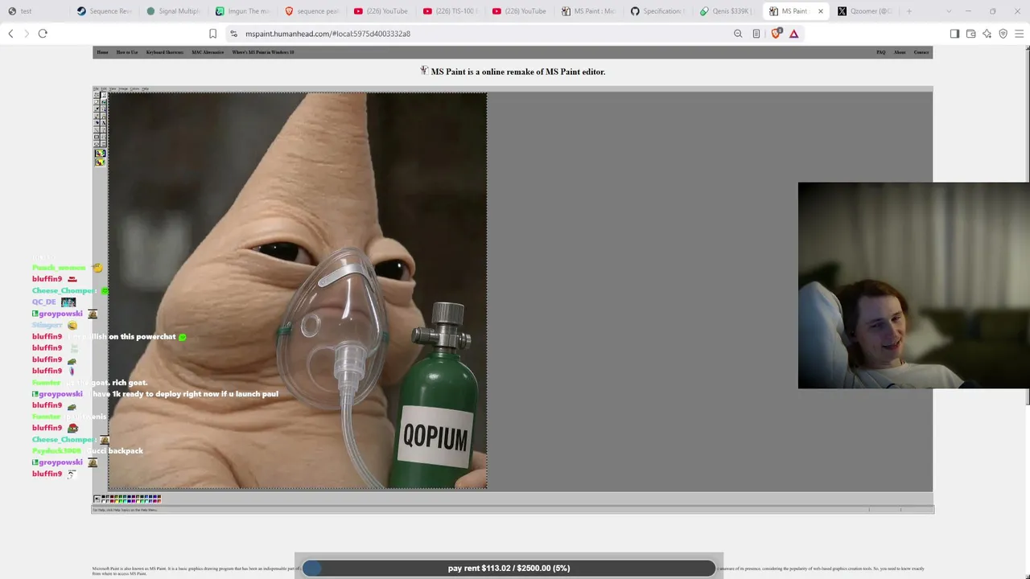The width and height of the screenshot is (1030, 579).
Task: Pick the Fill With Color bucket tool
Action: click(102, 102)
